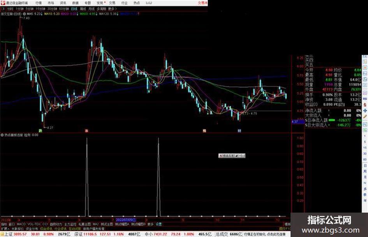Select the 月线 monthly period tab
Image resolution: width=368 pixels, height=237 pixels.
click(x=91, y=9)
